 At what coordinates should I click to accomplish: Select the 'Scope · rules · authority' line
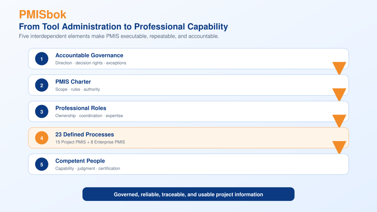78,89
